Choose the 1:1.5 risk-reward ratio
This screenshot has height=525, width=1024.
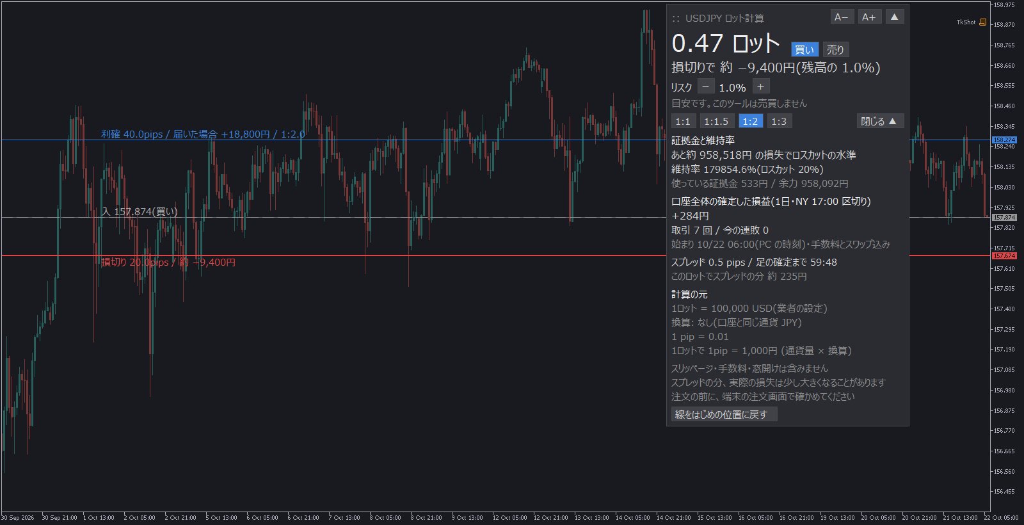(716, 122)
